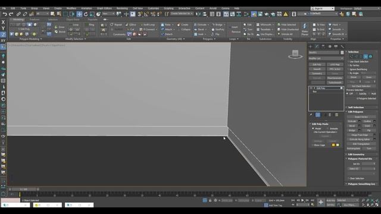The height and width of the screenshot is (214, 381).
Task: Constrain to the Y axis button
Action: 3,29
